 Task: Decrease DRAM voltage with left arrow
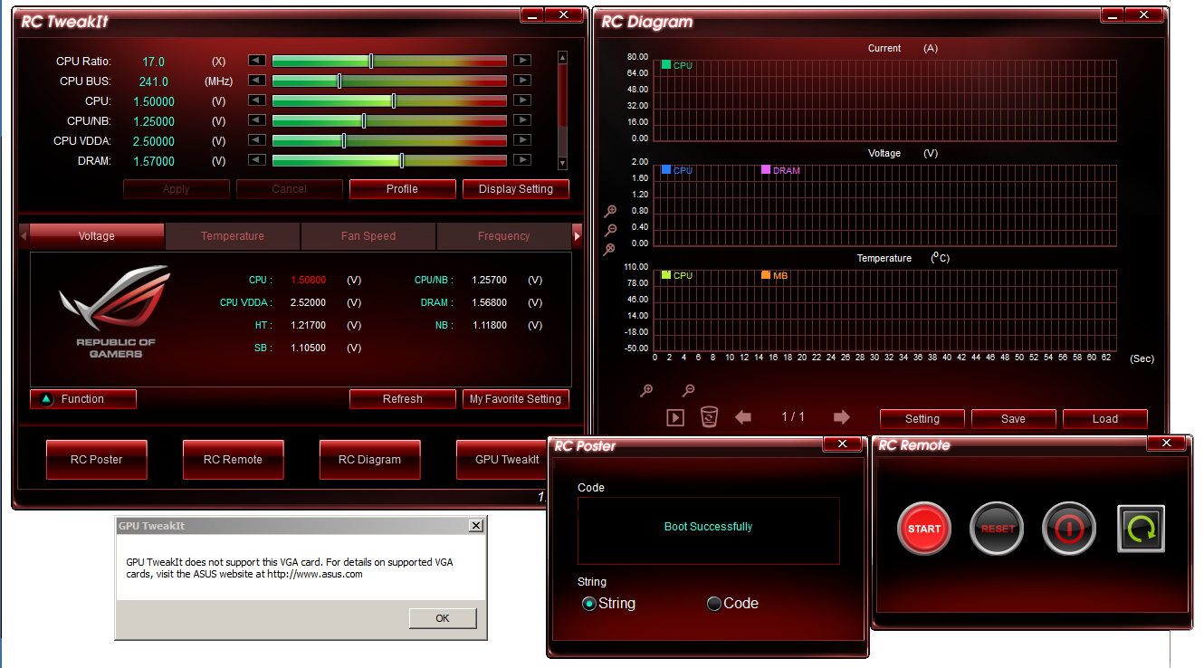257,160
